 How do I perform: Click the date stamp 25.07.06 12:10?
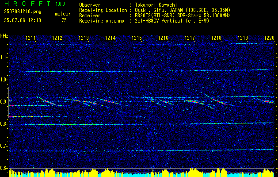point(23,20)
